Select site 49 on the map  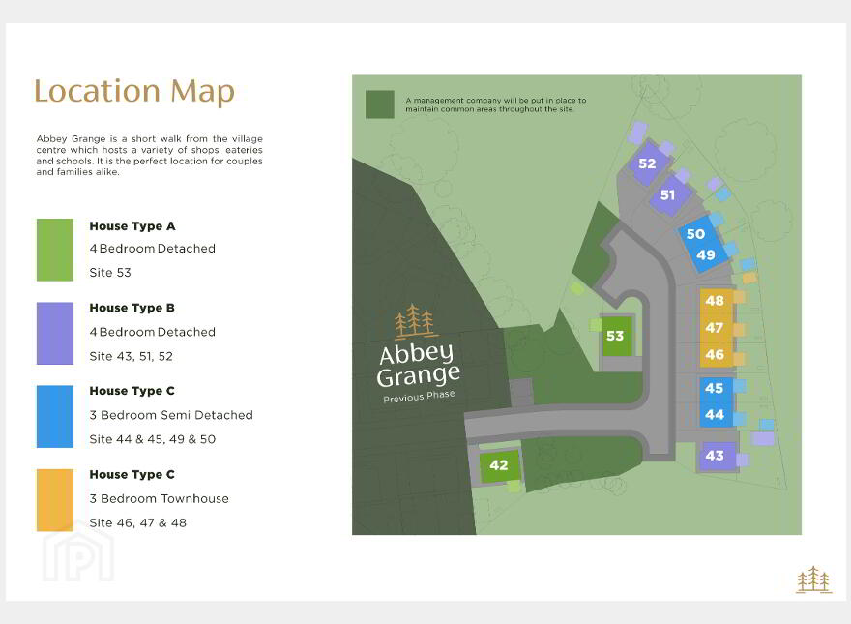tap(706, 255)
